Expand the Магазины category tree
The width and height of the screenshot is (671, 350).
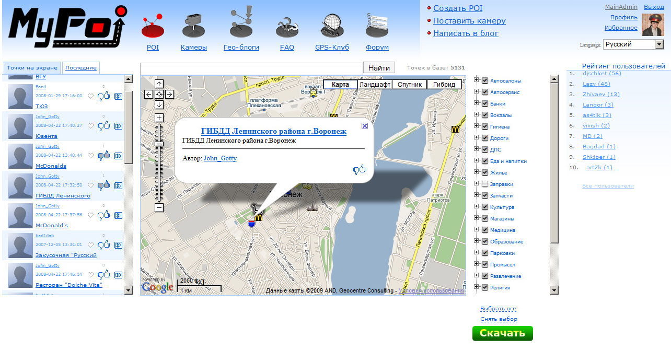tap(476, 218)
